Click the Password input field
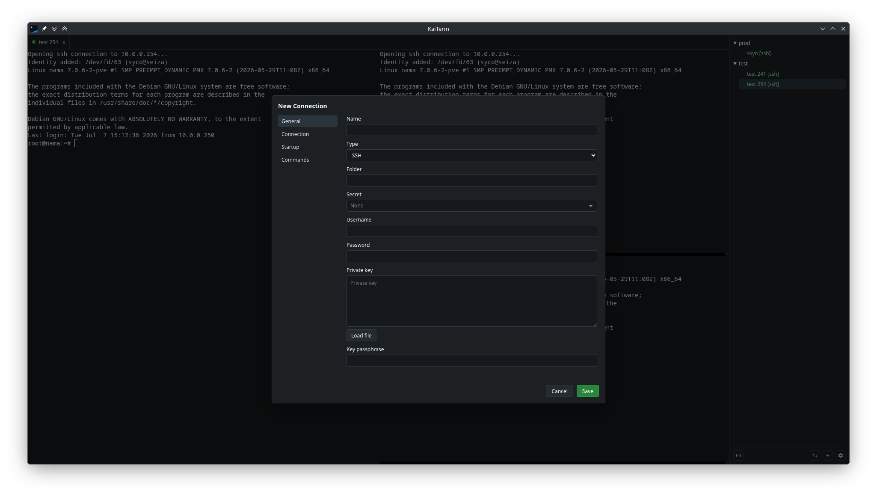This screenshot has width=877, height=497. click(471, 256)
